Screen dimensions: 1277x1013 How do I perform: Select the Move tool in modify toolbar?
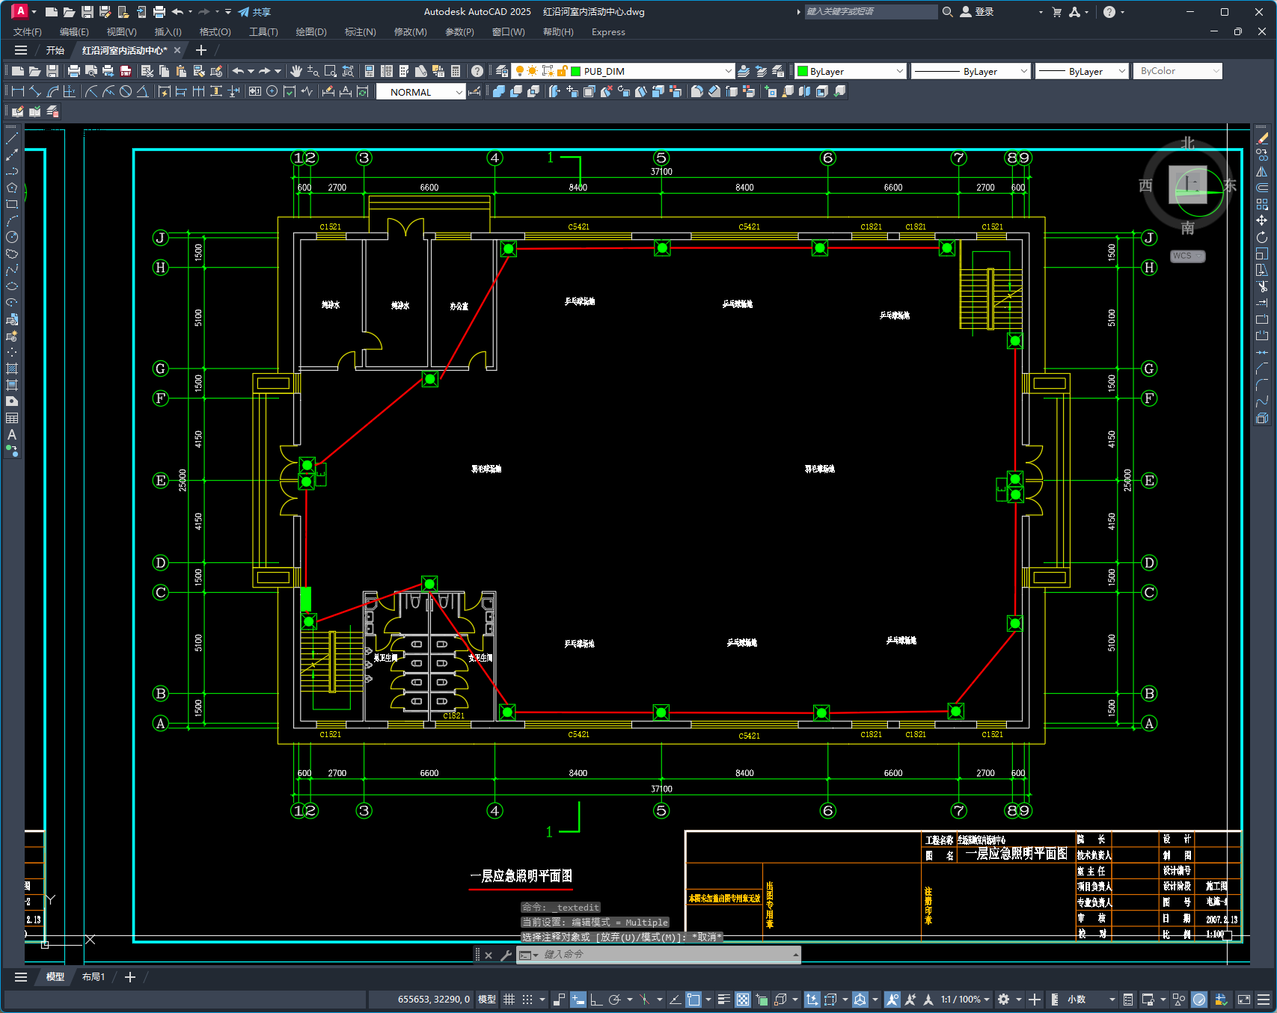pos(1262,221)
